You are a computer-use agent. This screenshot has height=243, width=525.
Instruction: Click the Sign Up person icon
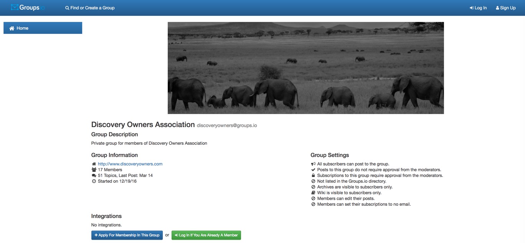tap(497, 8)
